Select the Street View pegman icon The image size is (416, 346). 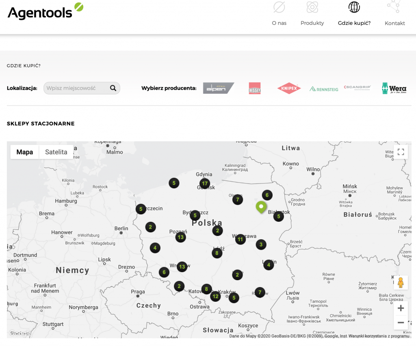401,283
